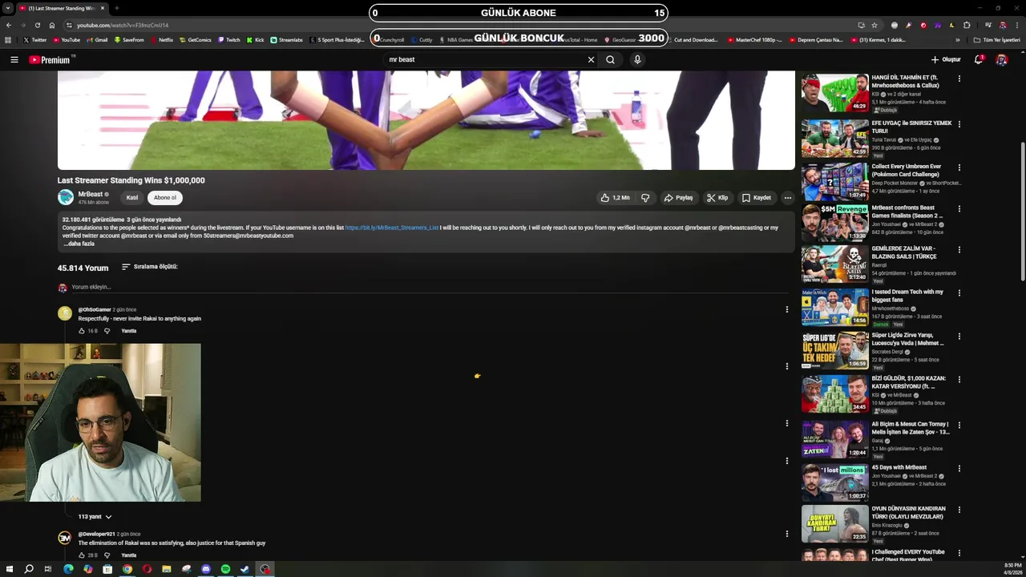The height and width of the screenshot is (577, 1026).
Task: Open Discord from the taskbar
Action: click(x=206, y=569)
